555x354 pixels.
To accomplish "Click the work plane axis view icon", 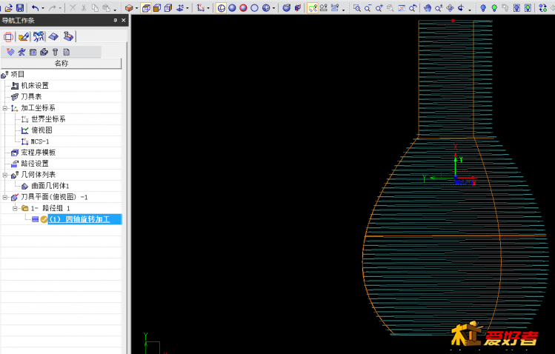I will (180, 8).
